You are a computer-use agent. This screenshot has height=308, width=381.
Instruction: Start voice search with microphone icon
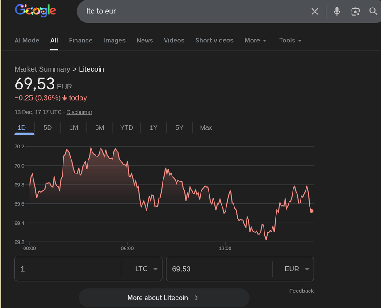(337, 12)
